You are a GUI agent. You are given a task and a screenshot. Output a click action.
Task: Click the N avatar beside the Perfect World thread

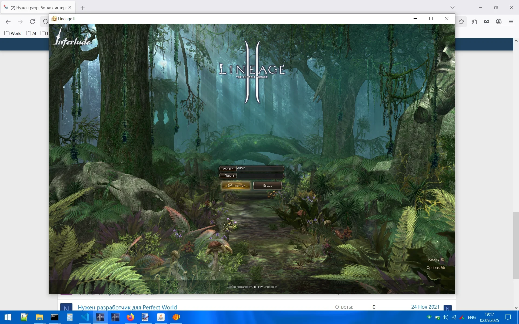66,307
